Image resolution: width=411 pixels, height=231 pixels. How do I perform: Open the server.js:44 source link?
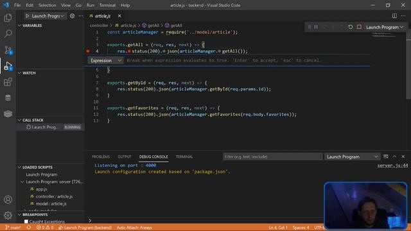(x=392, y=166)
